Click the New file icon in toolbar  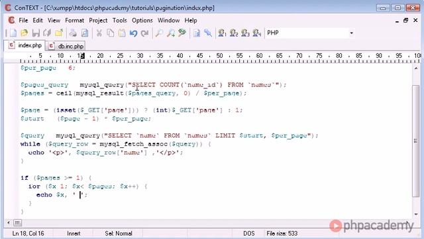(13, 33)
